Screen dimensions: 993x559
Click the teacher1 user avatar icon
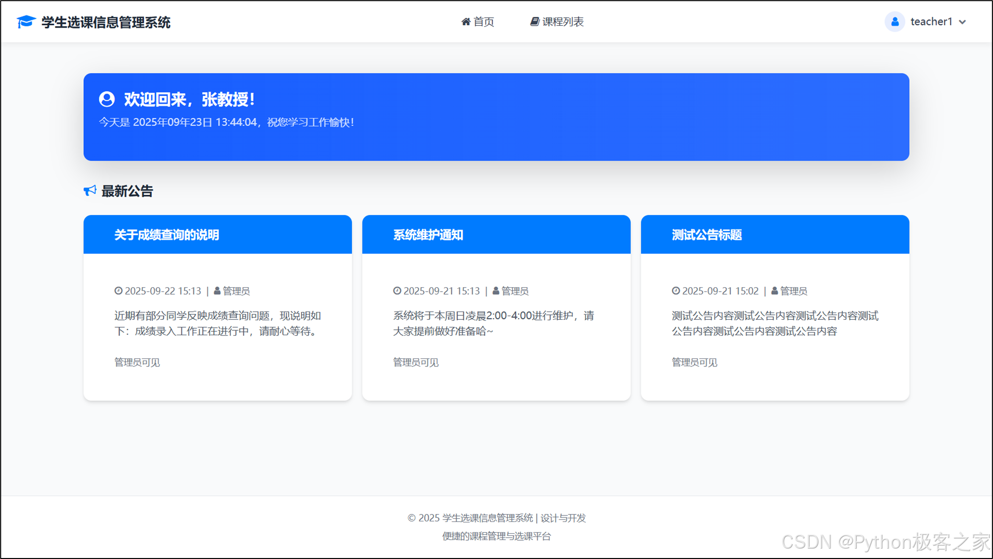[x=894, y=22]
